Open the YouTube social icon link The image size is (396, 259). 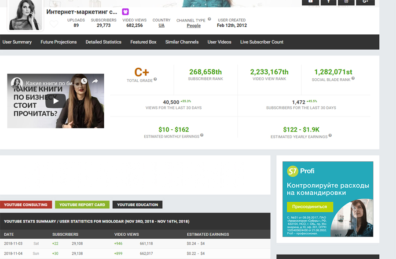311,2
